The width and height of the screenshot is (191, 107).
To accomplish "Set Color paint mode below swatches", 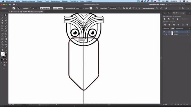I will pos(2,60).
